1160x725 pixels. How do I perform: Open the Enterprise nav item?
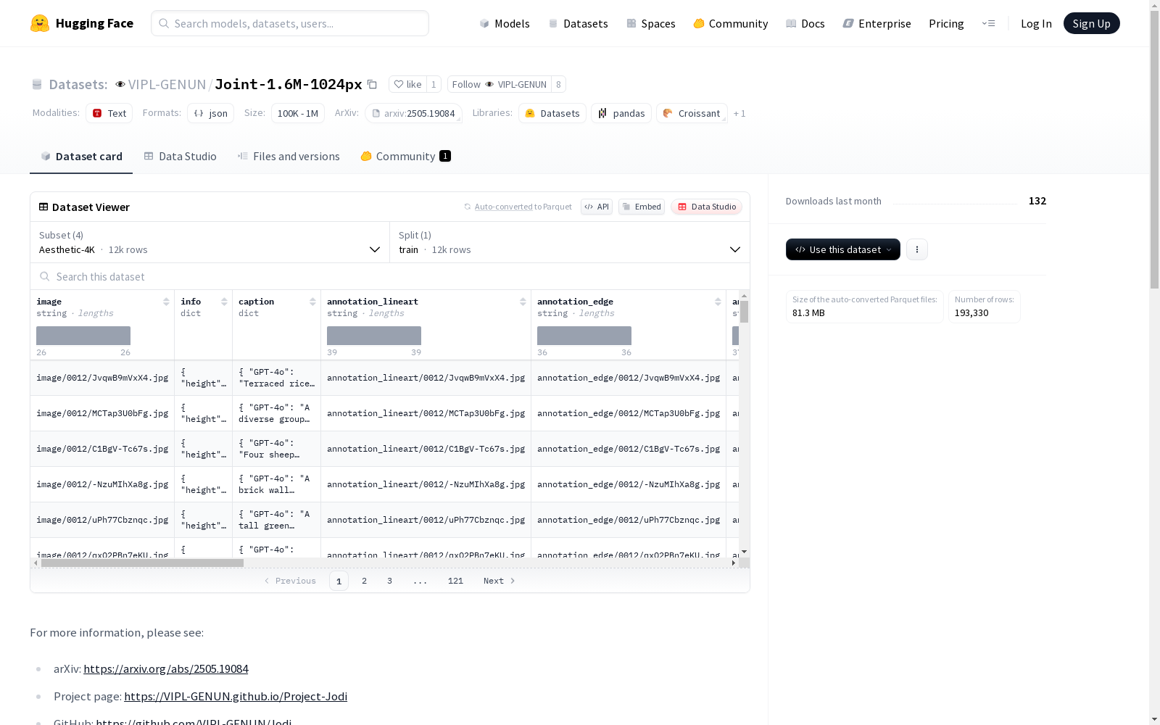tap(877, 23)
